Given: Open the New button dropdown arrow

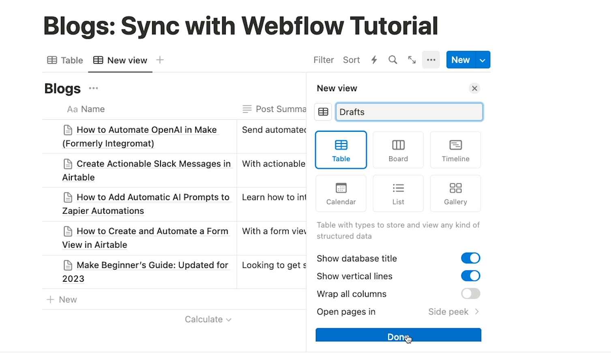Looking at the screenshot, I should (x=482, y=60).
